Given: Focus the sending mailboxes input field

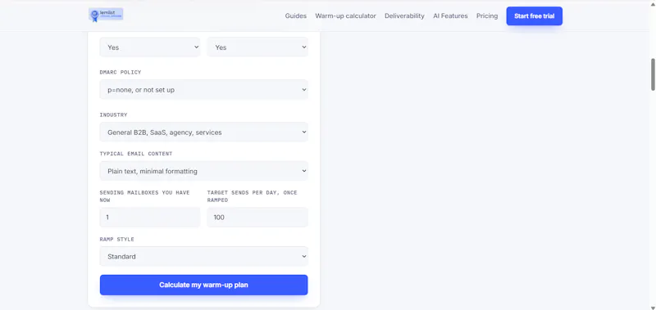Looking at the screenshot, I should tap(150, 218).
